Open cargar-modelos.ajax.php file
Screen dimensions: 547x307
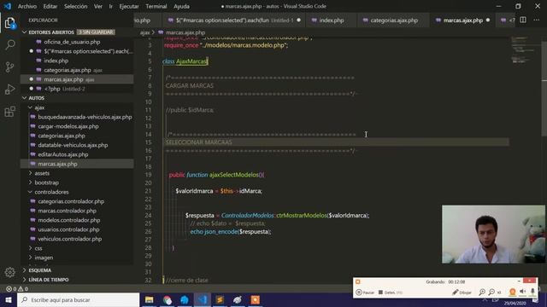(68, 126)
